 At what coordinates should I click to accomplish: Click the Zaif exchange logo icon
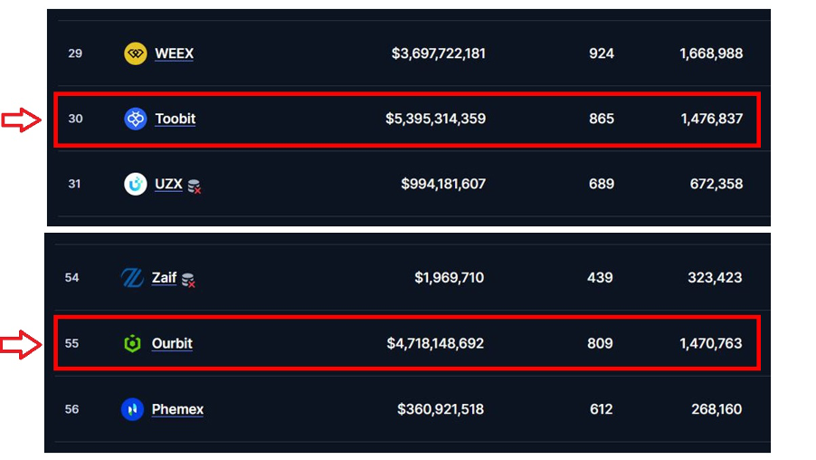132,278
